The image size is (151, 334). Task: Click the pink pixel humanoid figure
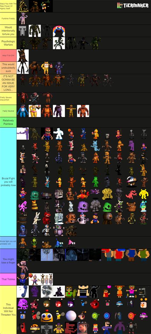(x=23, y=206)
